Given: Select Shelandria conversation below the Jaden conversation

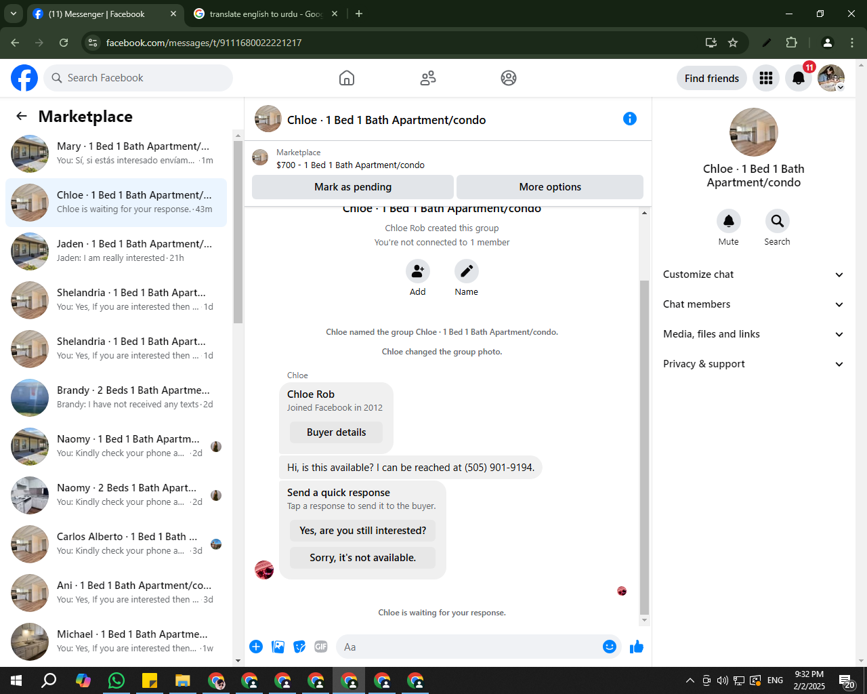Looking at the screenshot, I should click(116, 300).
